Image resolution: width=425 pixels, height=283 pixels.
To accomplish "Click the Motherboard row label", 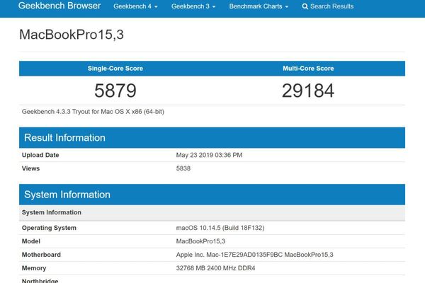I will pos(41,255).
